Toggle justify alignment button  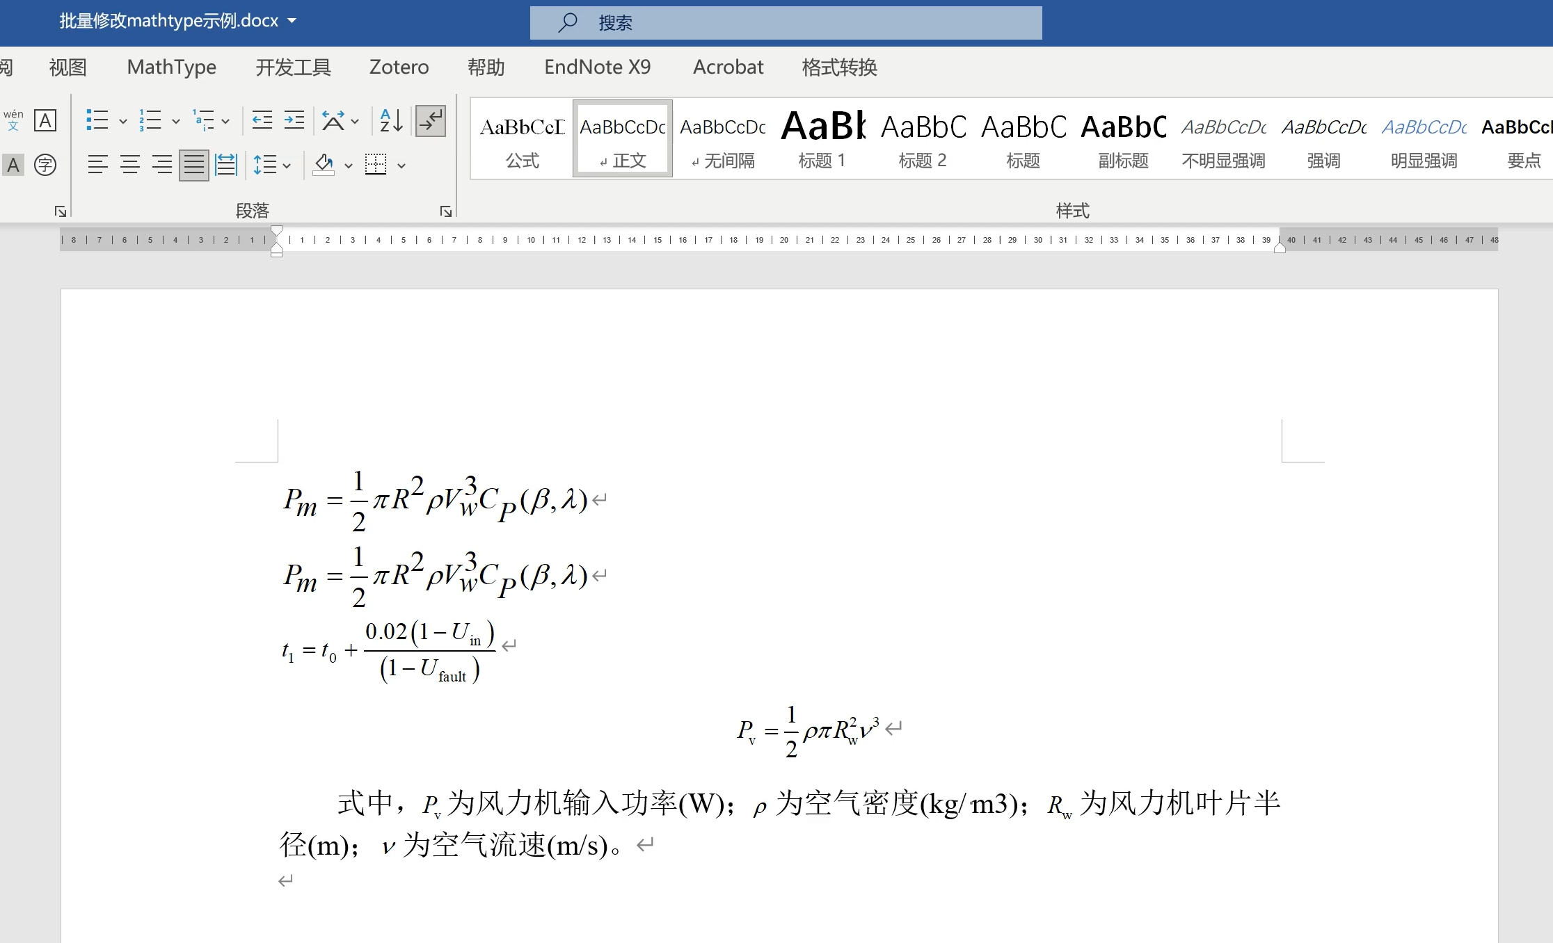point(194,165)
